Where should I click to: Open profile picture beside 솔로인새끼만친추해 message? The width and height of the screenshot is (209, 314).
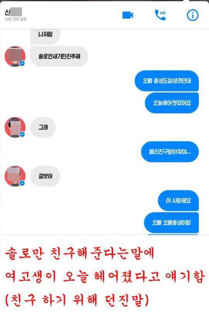tap(15, 56)
